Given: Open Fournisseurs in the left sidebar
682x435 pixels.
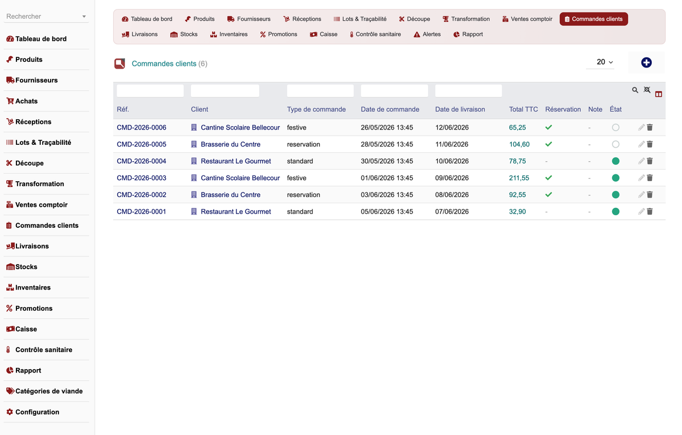Looking at the screenshot, I should click(36, 80).
